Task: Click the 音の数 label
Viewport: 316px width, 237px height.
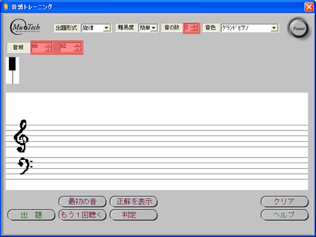Action: tap(172, 27)
